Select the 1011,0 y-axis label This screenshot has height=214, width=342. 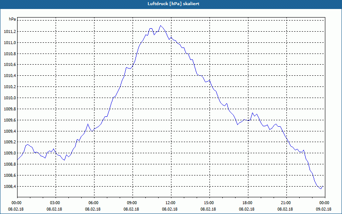pyautogui.click(x=10, y=43)
